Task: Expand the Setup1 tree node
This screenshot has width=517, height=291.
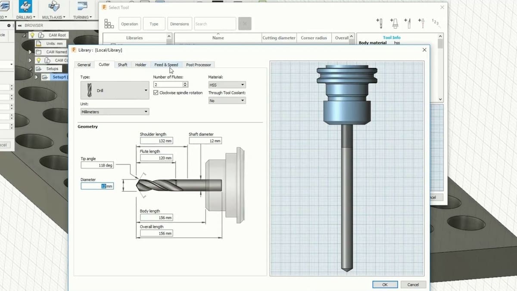Action: click(36, 77)
